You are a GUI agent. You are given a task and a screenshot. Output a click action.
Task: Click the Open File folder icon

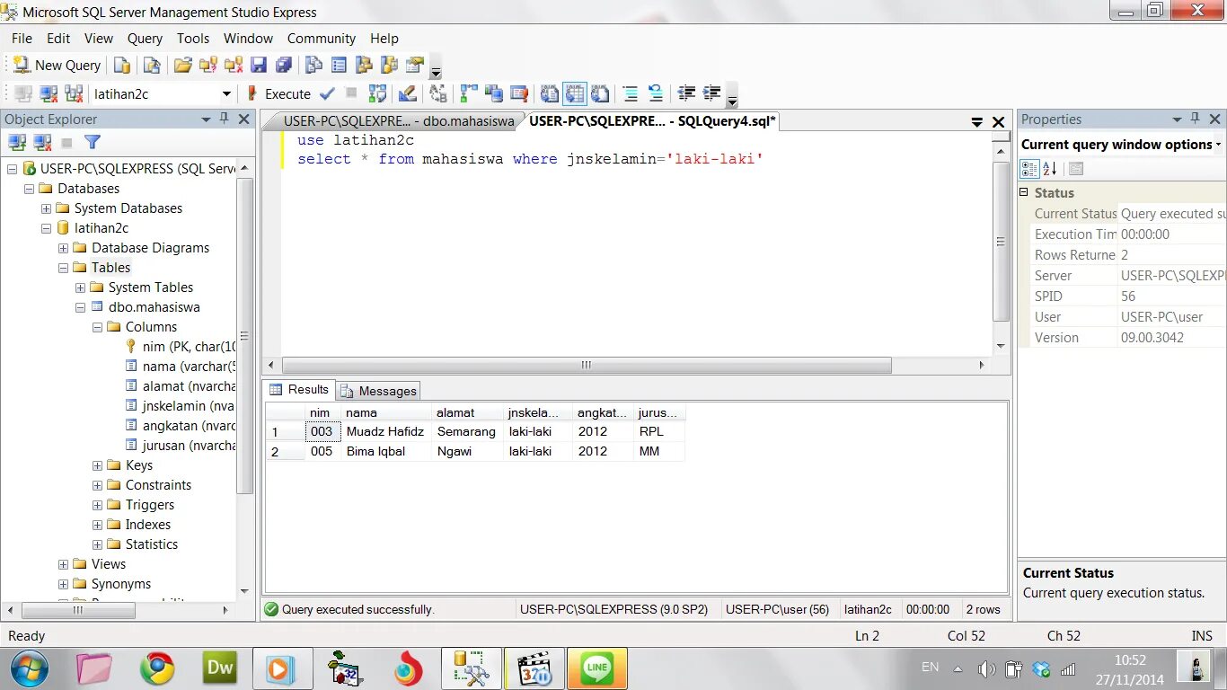coord(183,65)
